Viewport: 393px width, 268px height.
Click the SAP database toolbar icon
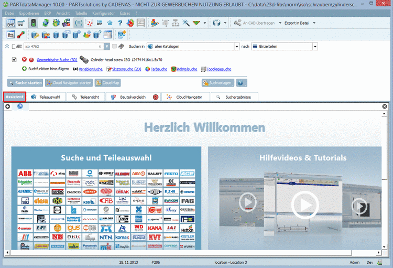122,35
